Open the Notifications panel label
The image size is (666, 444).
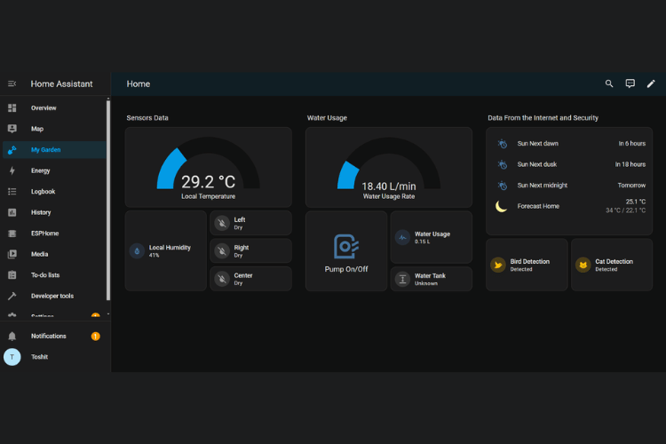pos(49,336)
